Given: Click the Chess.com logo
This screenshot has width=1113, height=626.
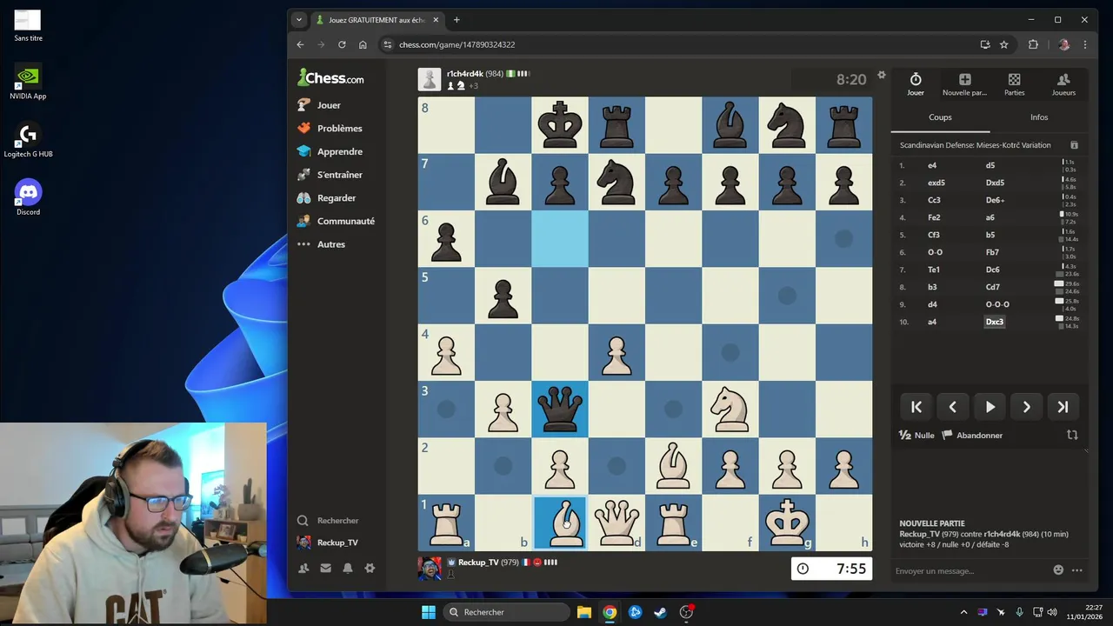Looking at the screenshot, I should (330, 78).
